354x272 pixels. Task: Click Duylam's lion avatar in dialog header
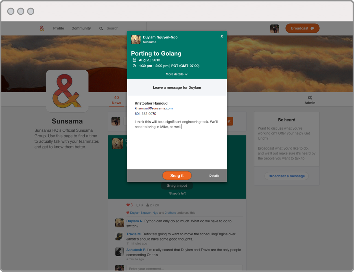coord(135,39)
